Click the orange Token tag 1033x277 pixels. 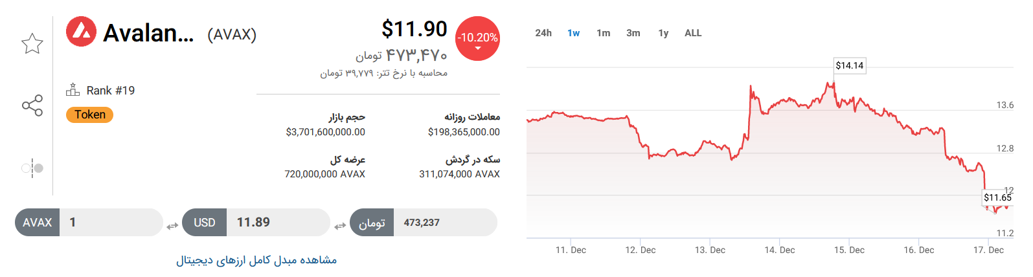pyautogui.click(x=89, y=115)
